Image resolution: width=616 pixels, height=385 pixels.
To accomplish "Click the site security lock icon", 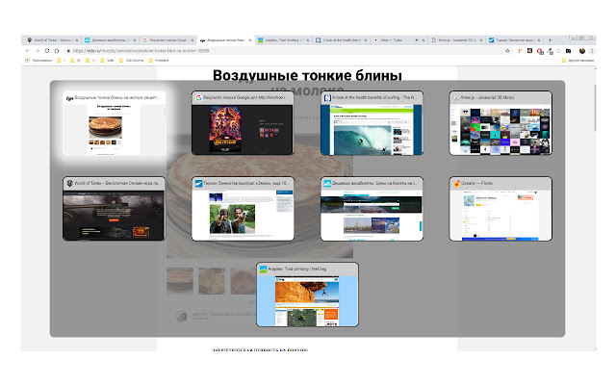I will 68,51.
